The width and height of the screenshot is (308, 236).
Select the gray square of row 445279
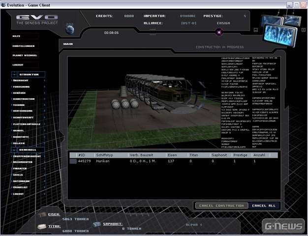click(73, 161)
